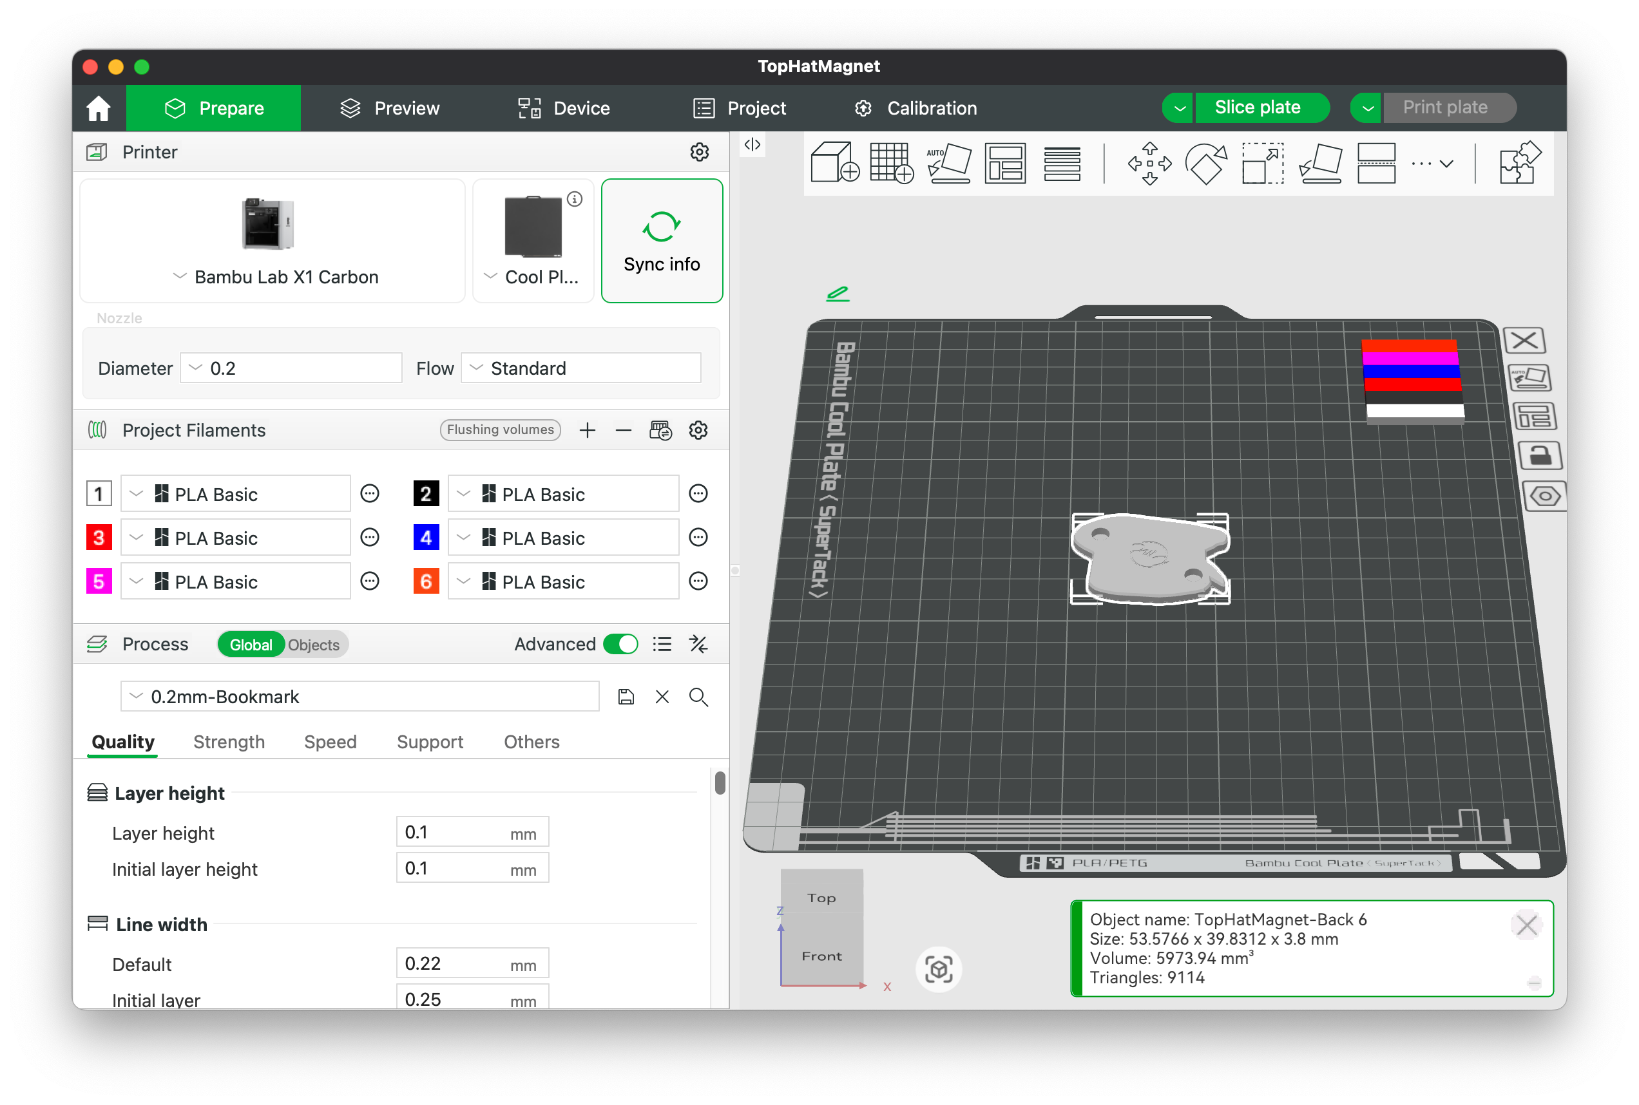Click the Flushing volumes button
Viewport: 1639px width, 1105px height.
pyautogui.click(x=500, y=430)
